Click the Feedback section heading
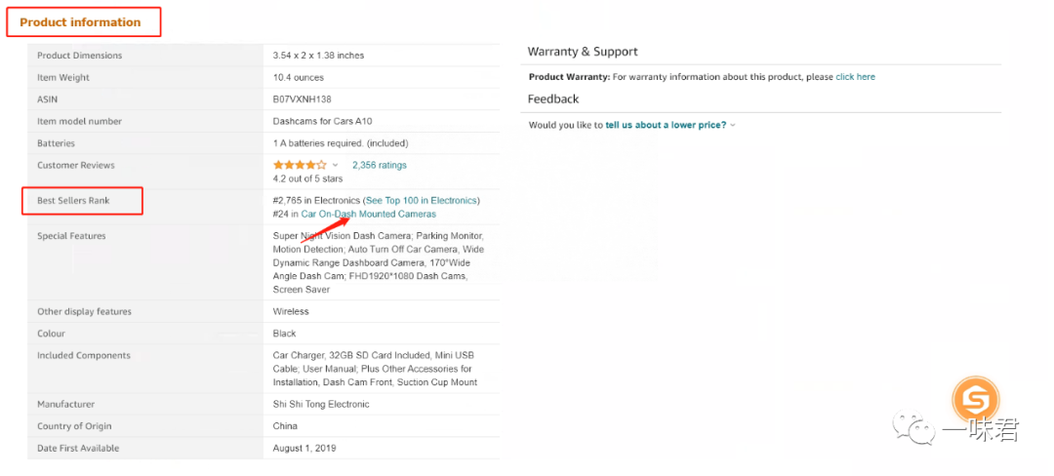This screenshot has width=1054, height=476. tap(553, 99)
